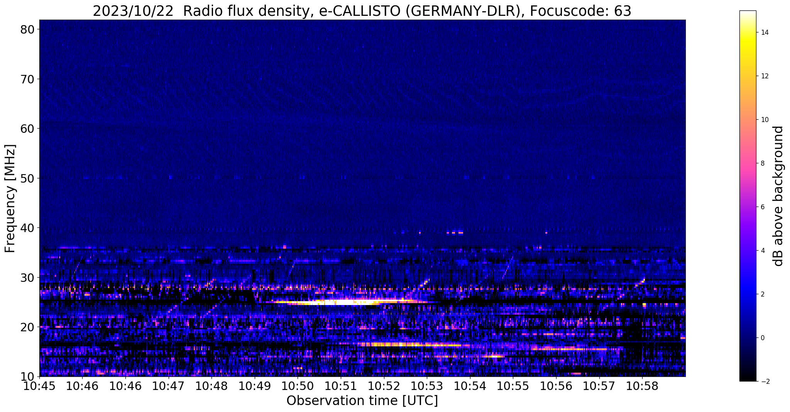Click the 10:52 time axis tick label

(x=384, y=386)
